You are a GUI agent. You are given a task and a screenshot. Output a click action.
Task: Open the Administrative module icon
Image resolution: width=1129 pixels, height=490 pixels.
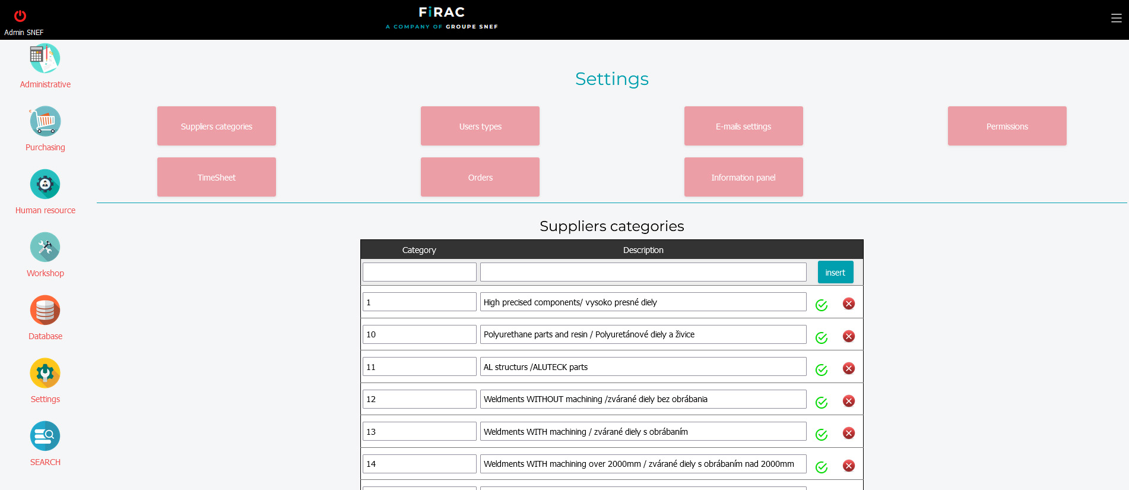[x=45, y=59]
